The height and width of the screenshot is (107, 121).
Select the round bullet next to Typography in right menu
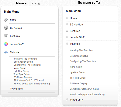point(67,99)
